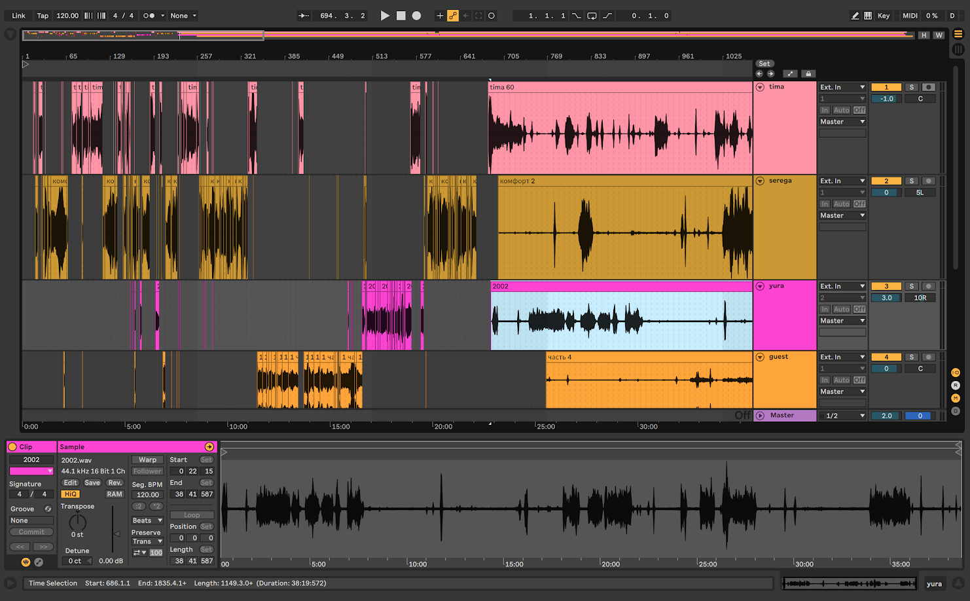Adjust the Transpose knob

[77, 522]
